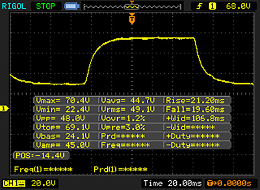Image resolution: width=260 pixels, height=190 pixels.
Task: Click the Rise=21.20ms measurement
Action: tap(195, 100)
